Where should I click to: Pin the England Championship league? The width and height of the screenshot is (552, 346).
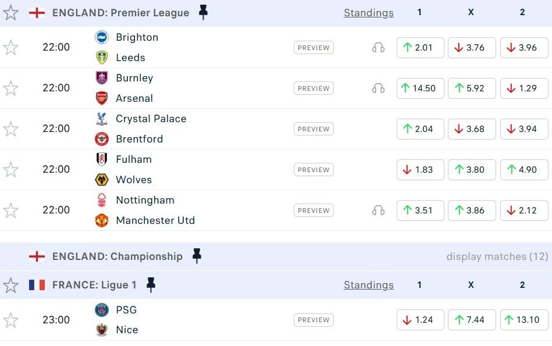pyautogui.click(x=197, y=256)
